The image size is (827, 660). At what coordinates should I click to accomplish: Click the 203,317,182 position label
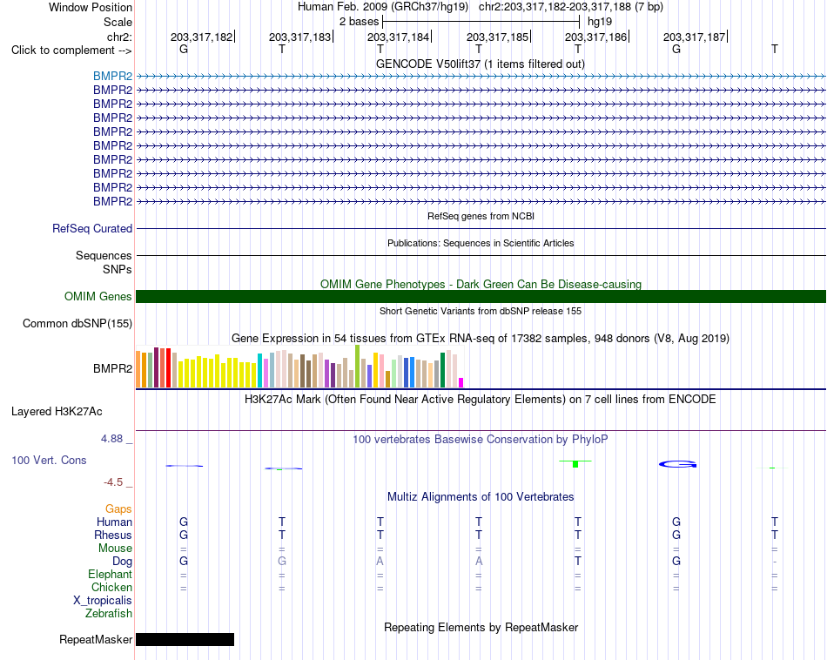tap(201, 37)
